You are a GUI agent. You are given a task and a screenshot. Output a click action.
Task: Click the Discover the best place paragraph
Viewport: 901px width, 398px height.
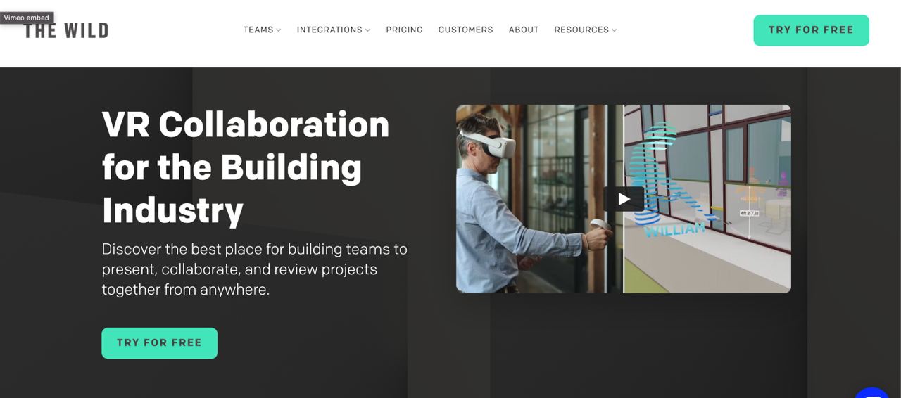click(254, 269)
